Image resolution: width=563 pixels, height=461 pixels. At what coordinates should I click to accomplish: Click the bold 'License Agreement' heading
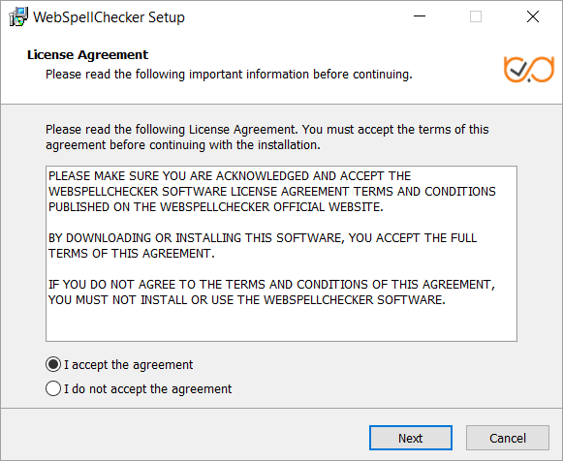click(x=87, y=55)
